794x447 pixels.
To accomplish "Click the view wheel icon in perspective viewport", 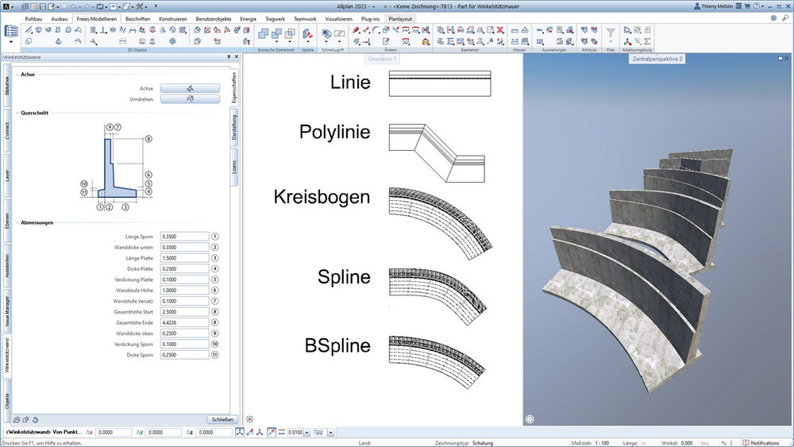I will 530,419.
